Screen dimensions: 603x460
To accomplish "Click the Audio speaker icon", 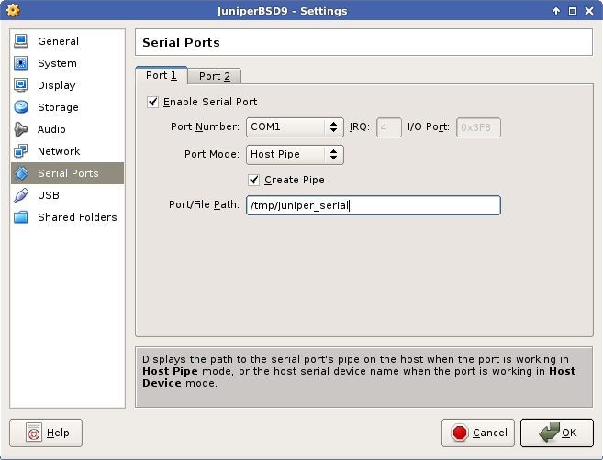I will tap(21, 129).
